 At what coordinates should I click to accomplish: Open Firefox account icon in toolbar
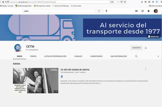(153, 2)
